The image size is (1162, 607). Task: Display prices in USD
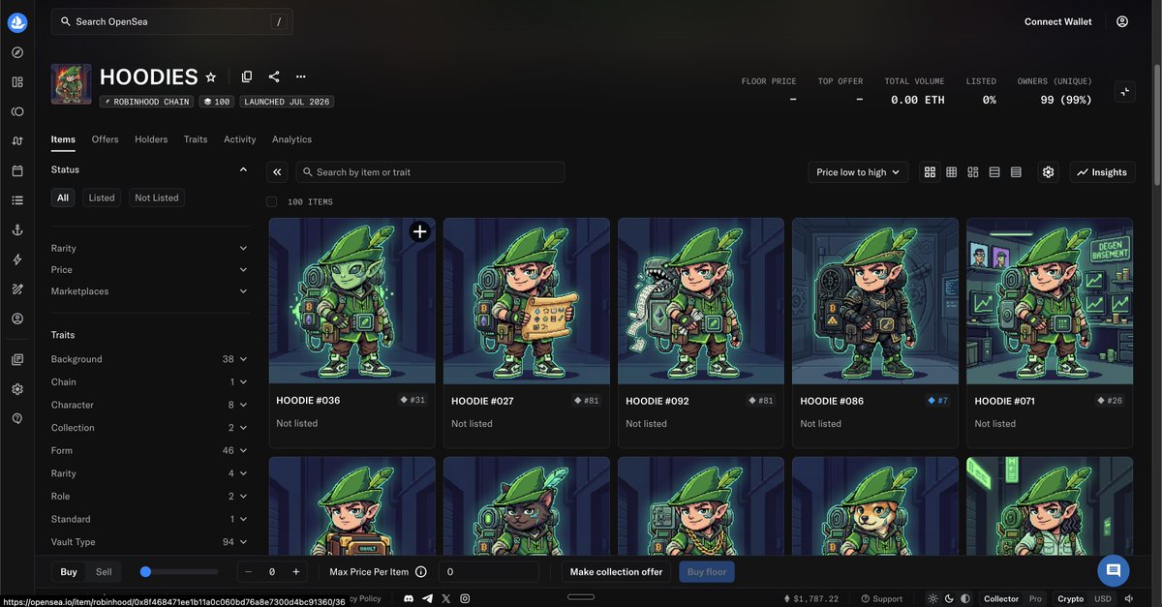pos(1103,599)
